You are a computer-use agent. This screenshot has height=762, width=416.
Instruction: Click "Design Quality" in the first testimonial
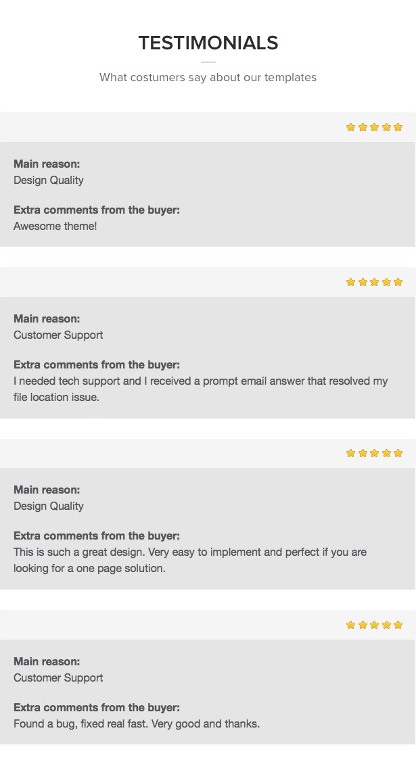click(49, 181)
